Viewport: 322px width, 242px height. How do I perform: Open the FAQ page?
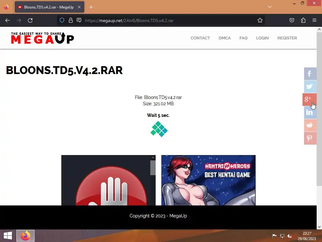(x=243, y=38)
